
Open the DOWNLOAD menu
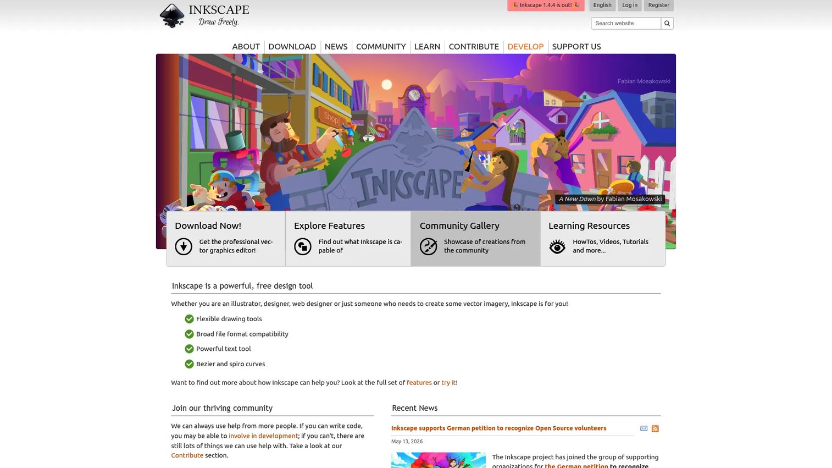[x=292, y=47]
